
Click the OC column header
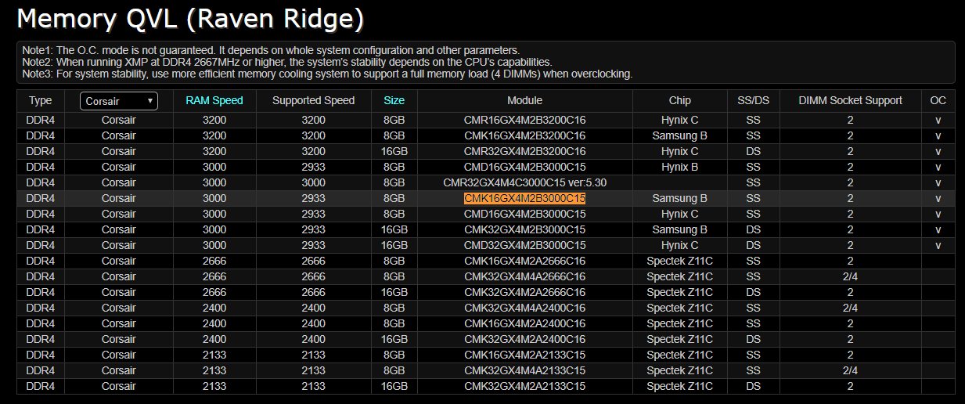click(938, 100)
